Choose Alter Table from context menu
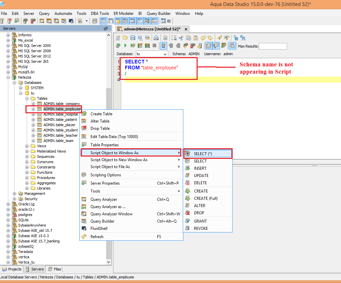This screenshot has height=283, width=341. click(x=132, y=121)
